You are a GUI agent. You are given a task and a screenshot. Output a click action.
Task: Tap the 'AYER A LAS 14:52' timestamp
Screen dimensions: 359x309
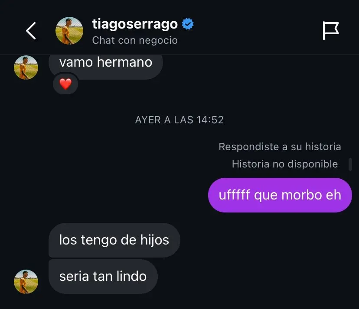click(179, 120)
